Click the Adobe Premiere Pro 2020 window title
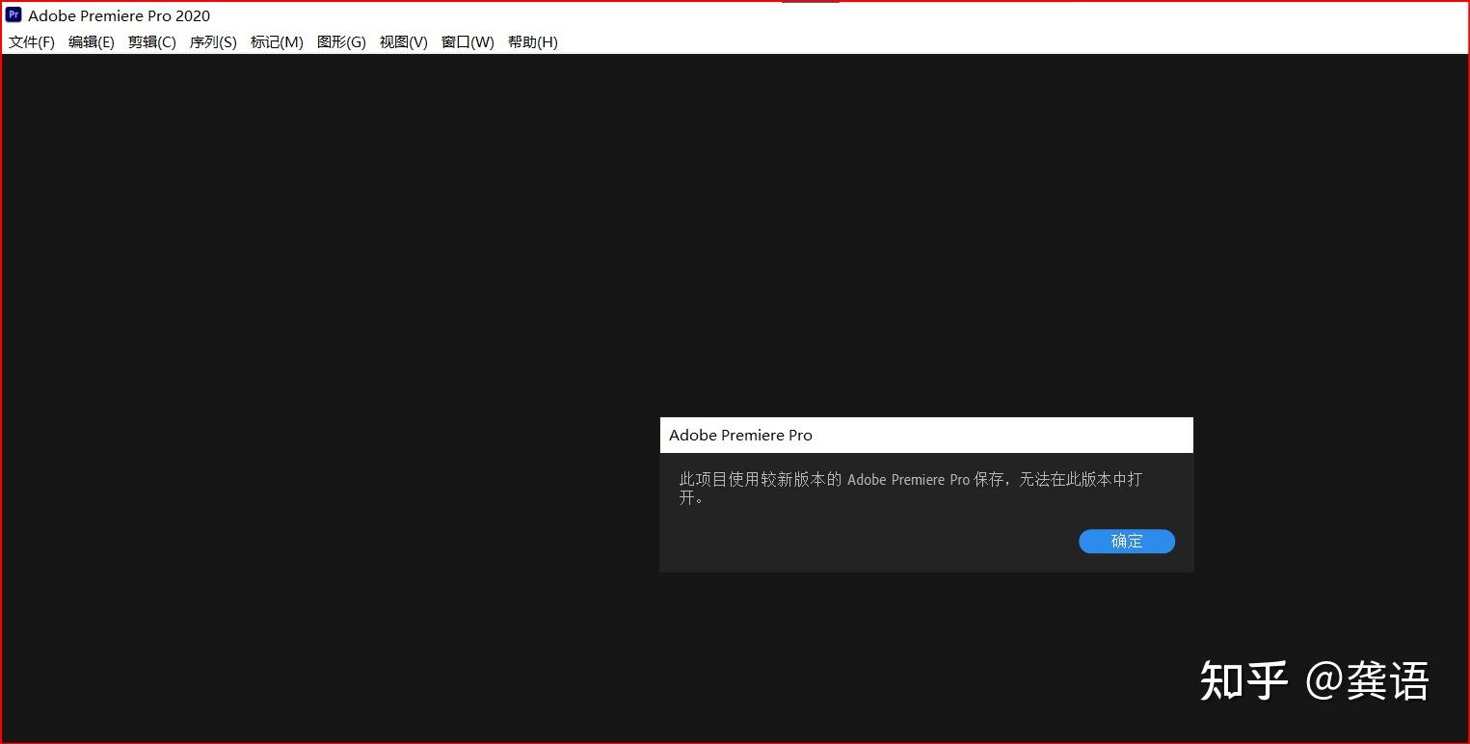Image resolution: width=1470 pixels, height=744 pixels. 120,15
